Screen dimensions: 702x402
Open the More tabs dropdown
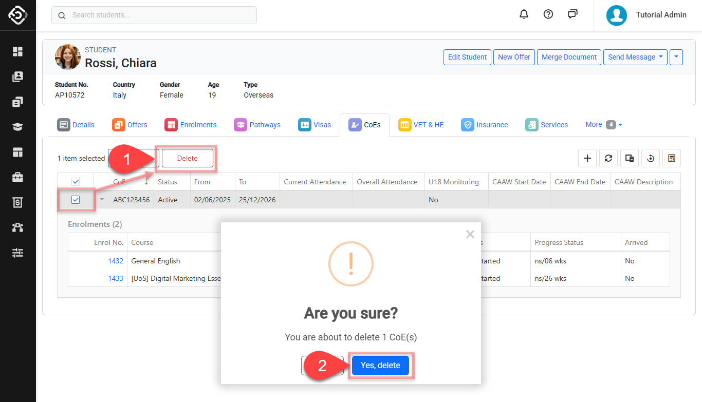click(x=603, y=124)
